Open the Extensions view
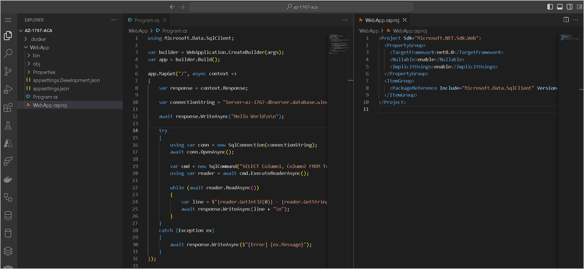 (x=8, y=107)
